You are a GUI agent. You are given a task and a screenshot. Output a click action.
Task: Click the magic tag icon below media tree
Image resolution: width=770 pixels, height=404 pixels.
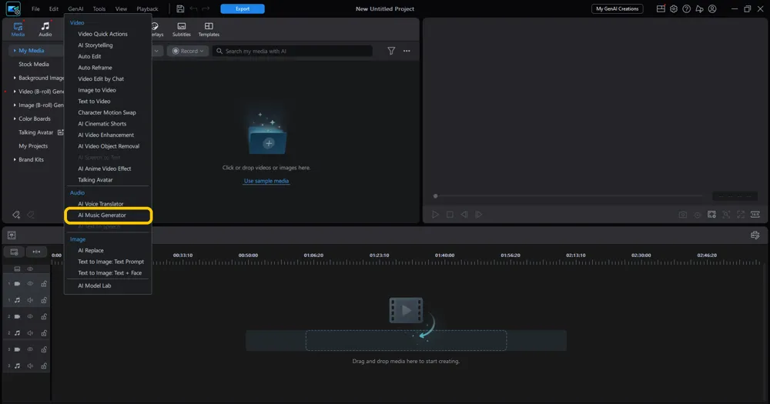16,215
